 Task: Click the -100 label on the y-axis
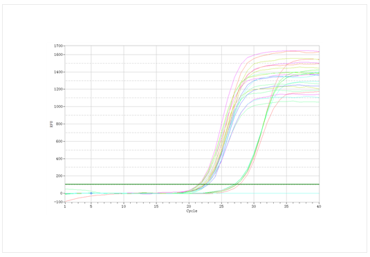pos(58,202)
